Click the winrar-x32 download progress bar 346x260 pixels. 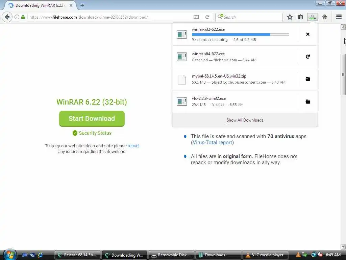click(240, 35)
